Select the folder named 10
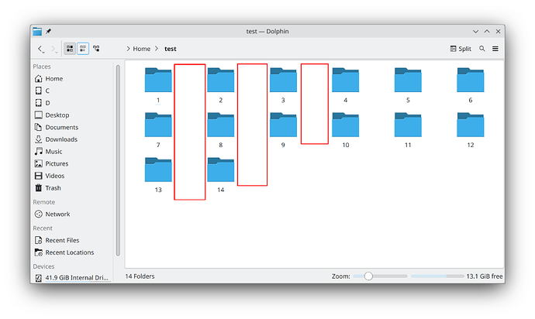This screenshot has width=535, height=319. tap(345, 129)
